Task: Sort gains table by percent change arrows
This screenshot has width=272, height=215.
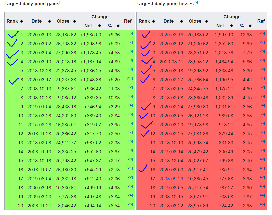Action: 118,26
